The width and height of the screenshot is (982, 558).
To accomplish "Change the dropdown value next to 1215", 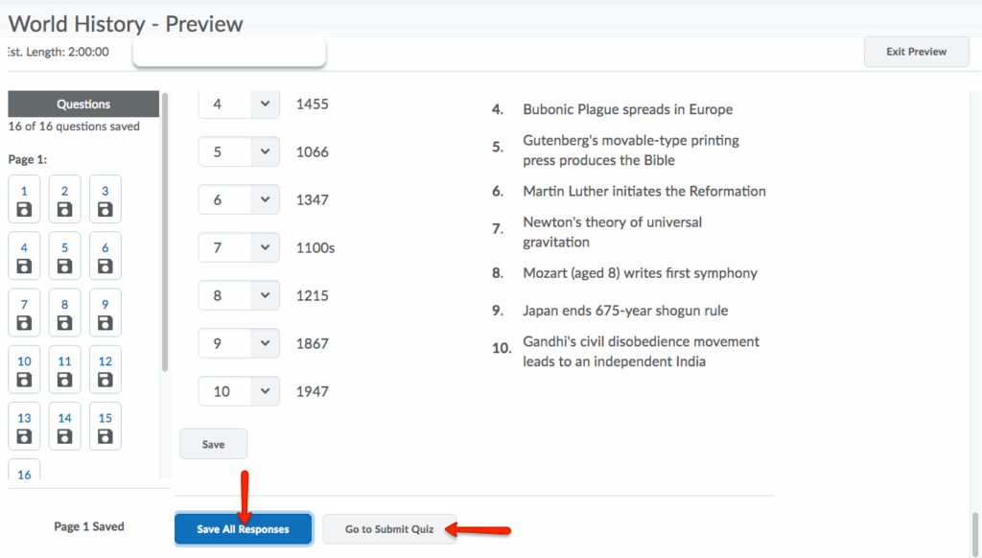I will pos(239,295).
